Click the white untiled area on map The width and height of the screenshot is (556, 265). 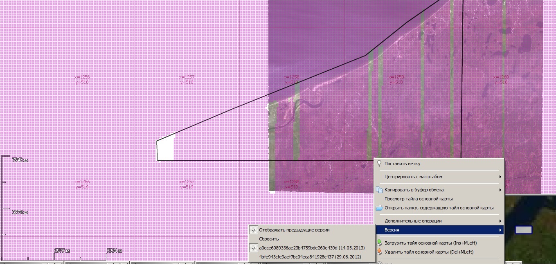(x=166, y=150)
